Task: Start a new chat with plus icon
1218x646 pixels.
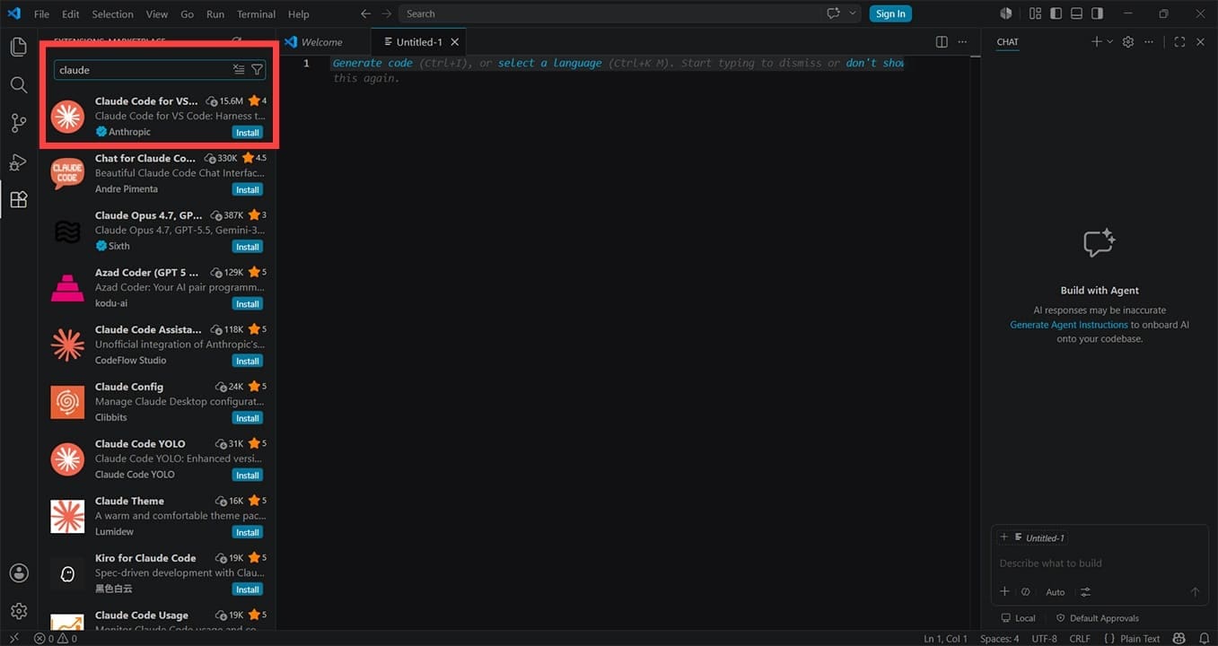Action: [x=1096, y=42]
